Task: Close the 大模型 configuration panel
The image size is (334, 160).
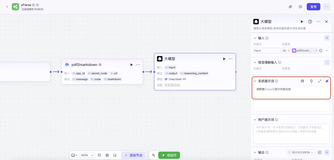Action: (326, 22)
